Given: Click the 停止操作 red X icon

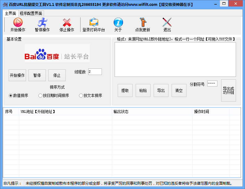Looking at the screenshot, I should coord(67,22).
